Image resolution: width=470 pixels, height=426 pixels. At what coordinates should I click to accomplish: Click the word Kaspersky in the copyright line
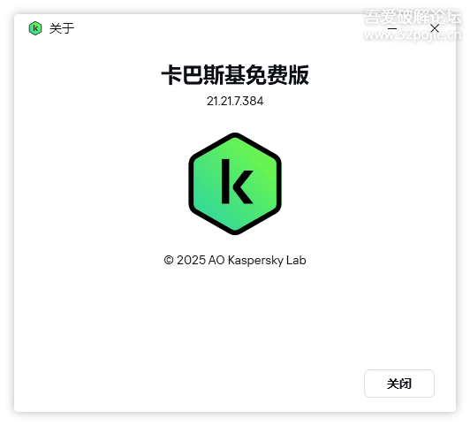coord(255,260)
